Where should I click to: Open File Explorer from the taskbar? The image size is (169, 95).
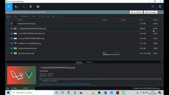click(x=93, y=93)
